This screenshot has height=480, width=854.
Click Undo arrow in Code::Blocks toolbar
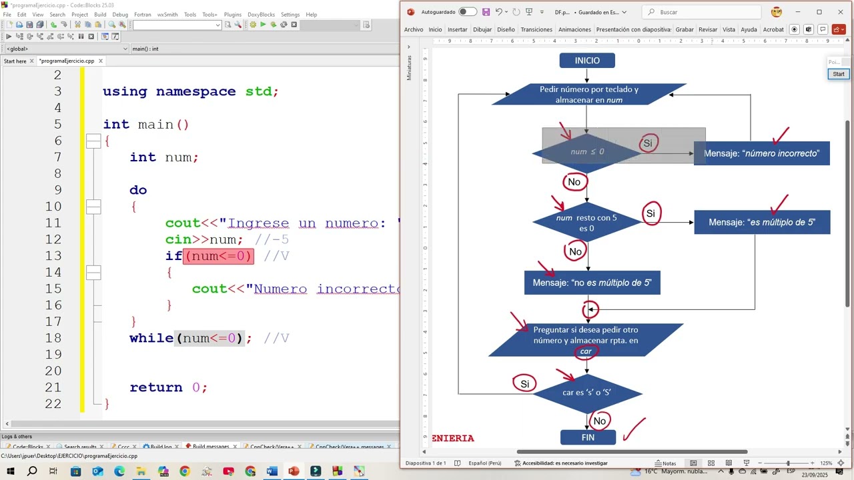(x=53, y=25)
